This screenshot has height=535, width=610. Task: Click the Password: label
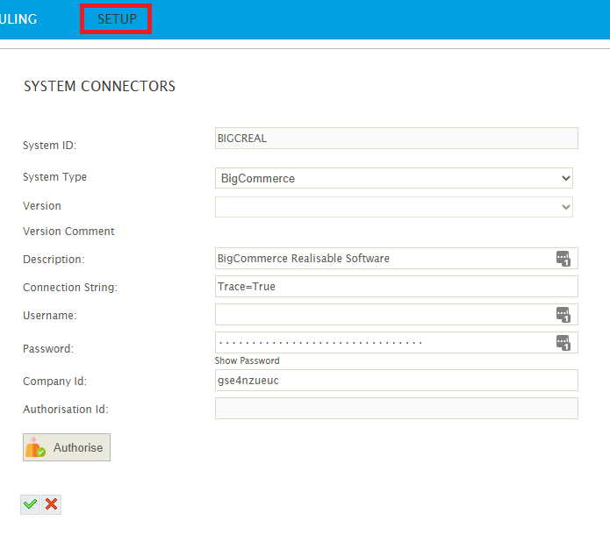(48, 348)
